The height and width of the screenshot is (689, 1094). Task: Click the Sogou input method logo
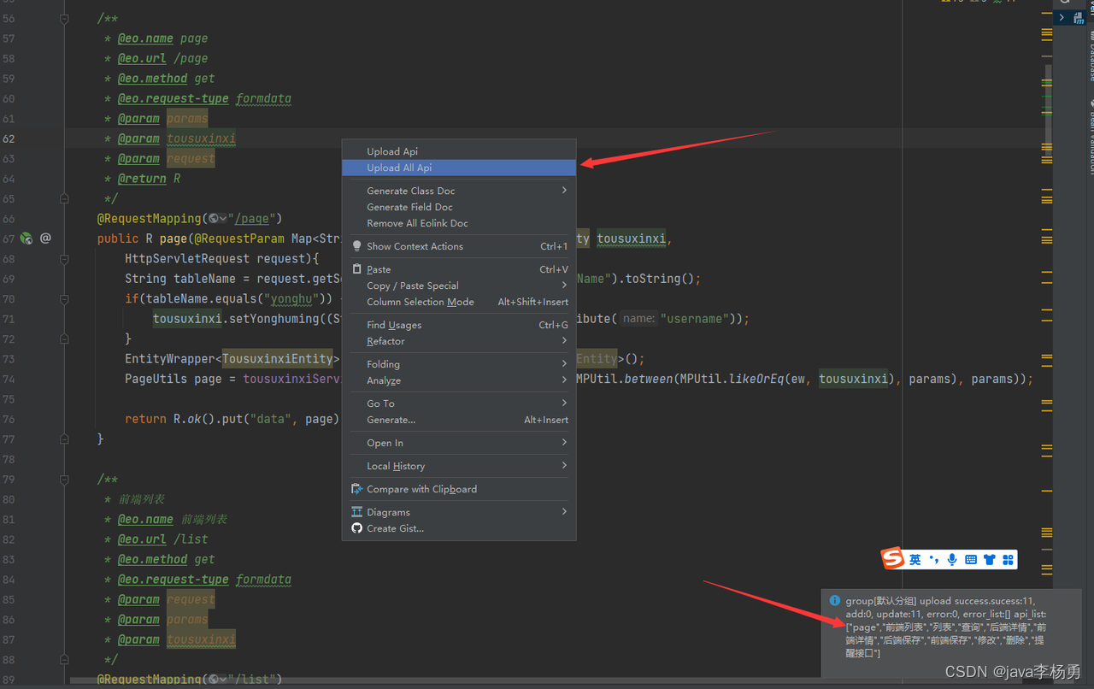pyautogui.click(x=893, y=559)
